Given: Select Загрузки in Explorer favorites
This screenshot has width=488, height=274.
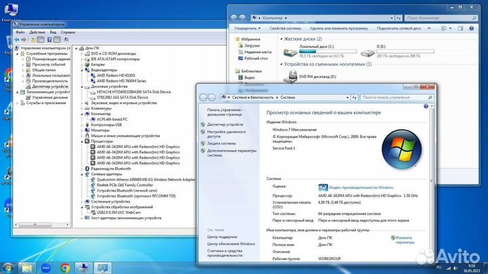Looking at the screenshot, I should pos(252,45).
